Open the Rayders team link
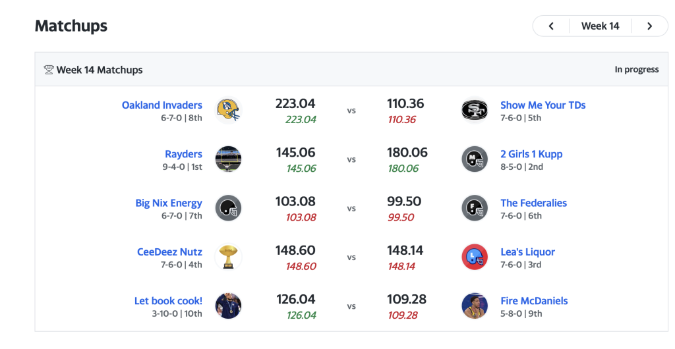This screenshot has height=349, width=675. pos(183,154)
